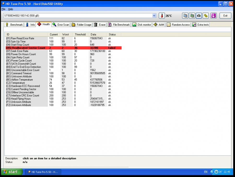This screenshot has height=177, width=235.
Task: Click failed status in Reallocated Sector row
Action: pyautogui.click(x=112, y=48)
